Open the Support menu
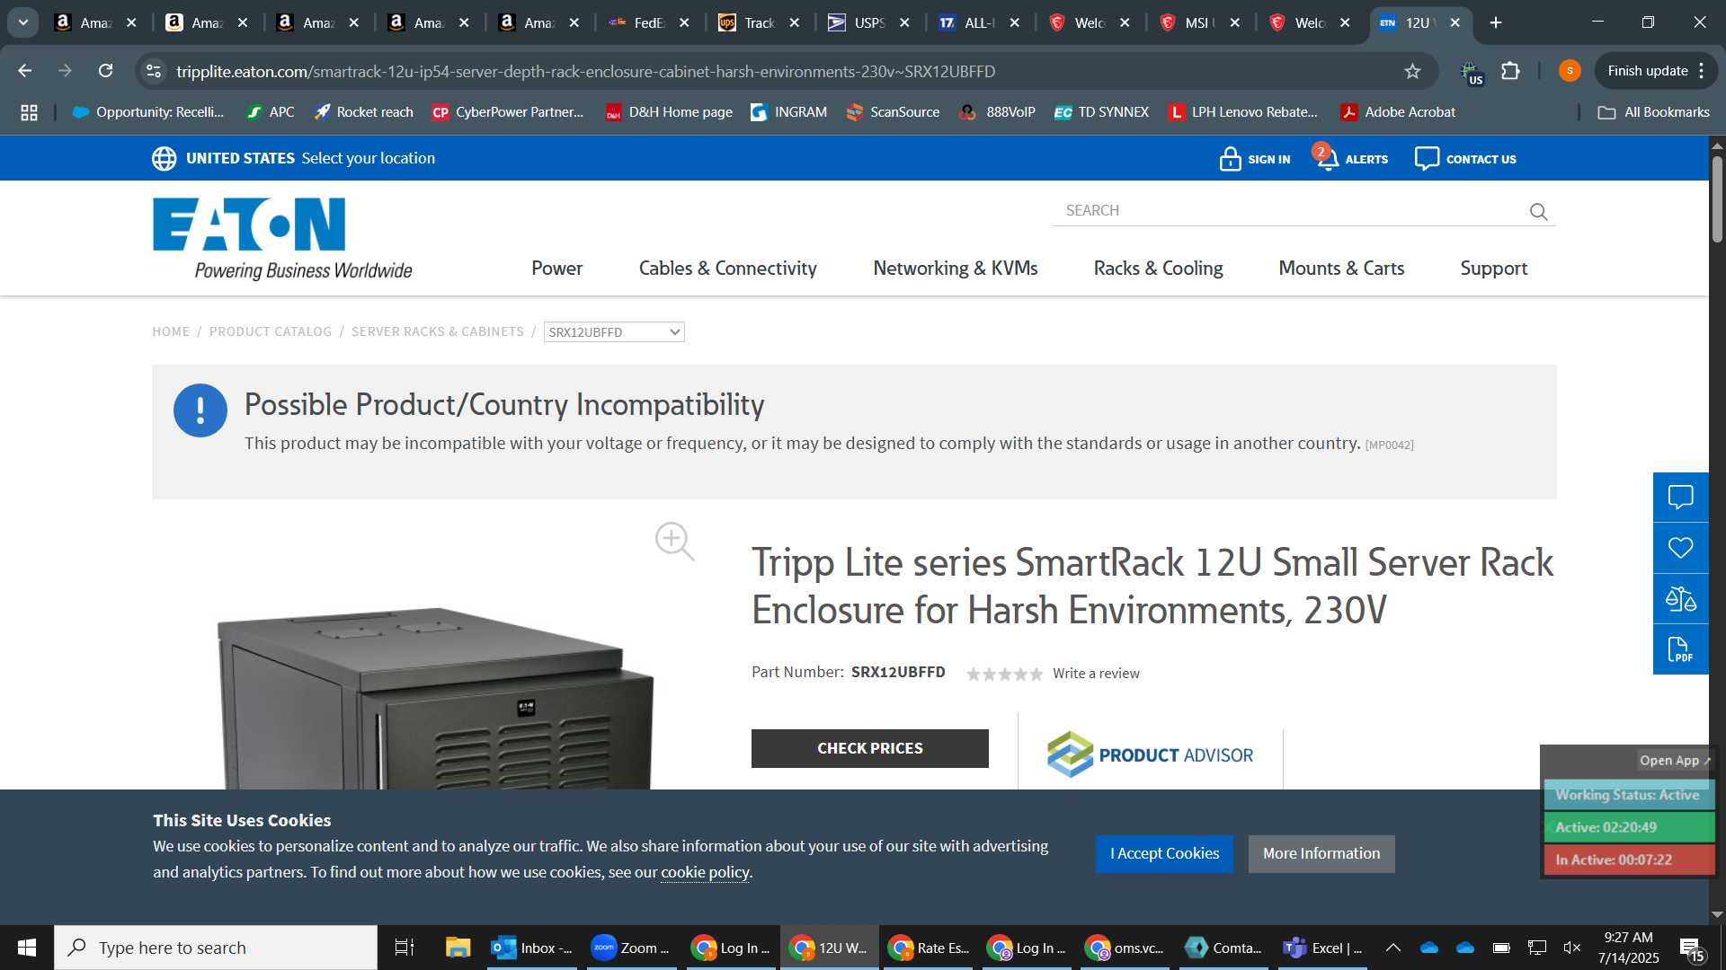1726x970 pixels. pyautogui.click(x=1493, y=268)
